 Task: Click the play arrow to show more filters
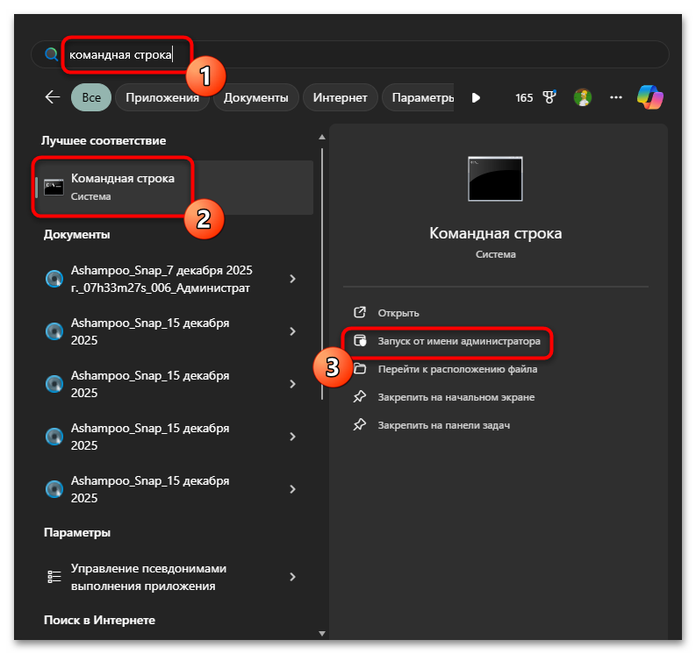[476, 97]
